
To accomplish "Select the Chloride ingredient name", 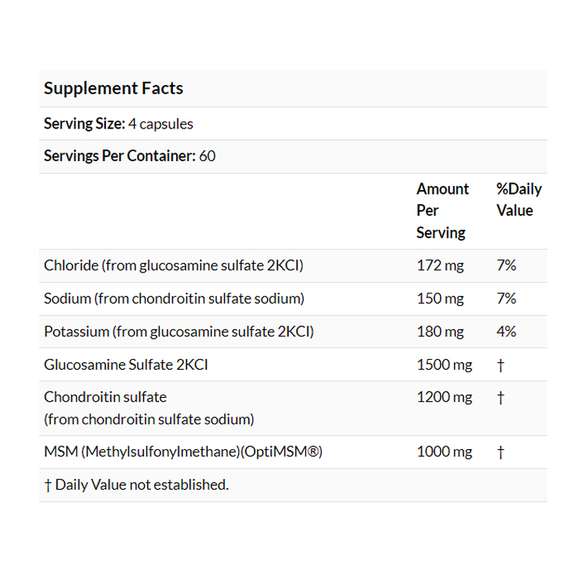I will click(x=174, y=266).
